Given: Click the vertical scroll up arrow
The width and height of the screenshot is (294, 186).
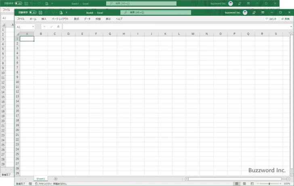Looking at the screenshot, I should pyautogui.click(x=292, y=34).
